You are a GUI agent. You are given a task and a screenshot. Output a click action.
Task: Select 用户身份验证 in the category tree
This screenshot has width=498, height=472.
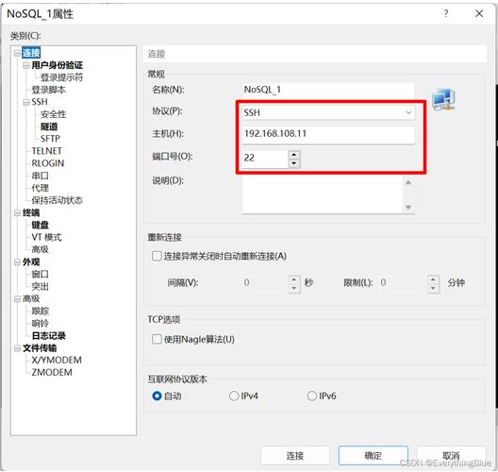[x=58, y=65]
